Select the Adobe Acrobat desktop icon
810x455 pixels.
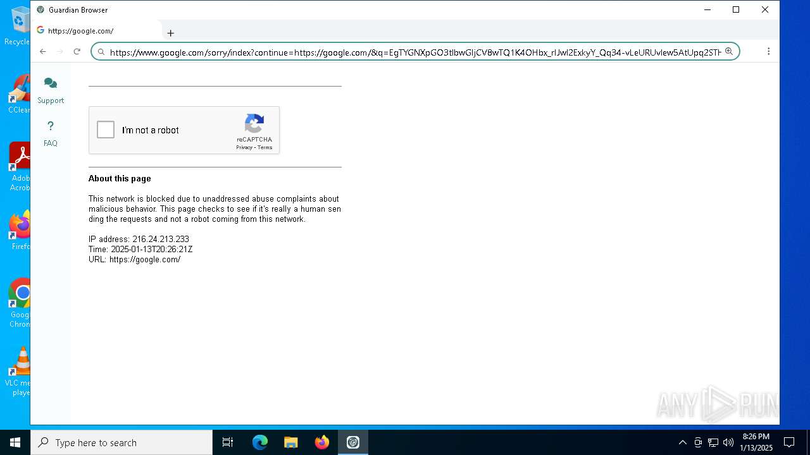(19, 166)
